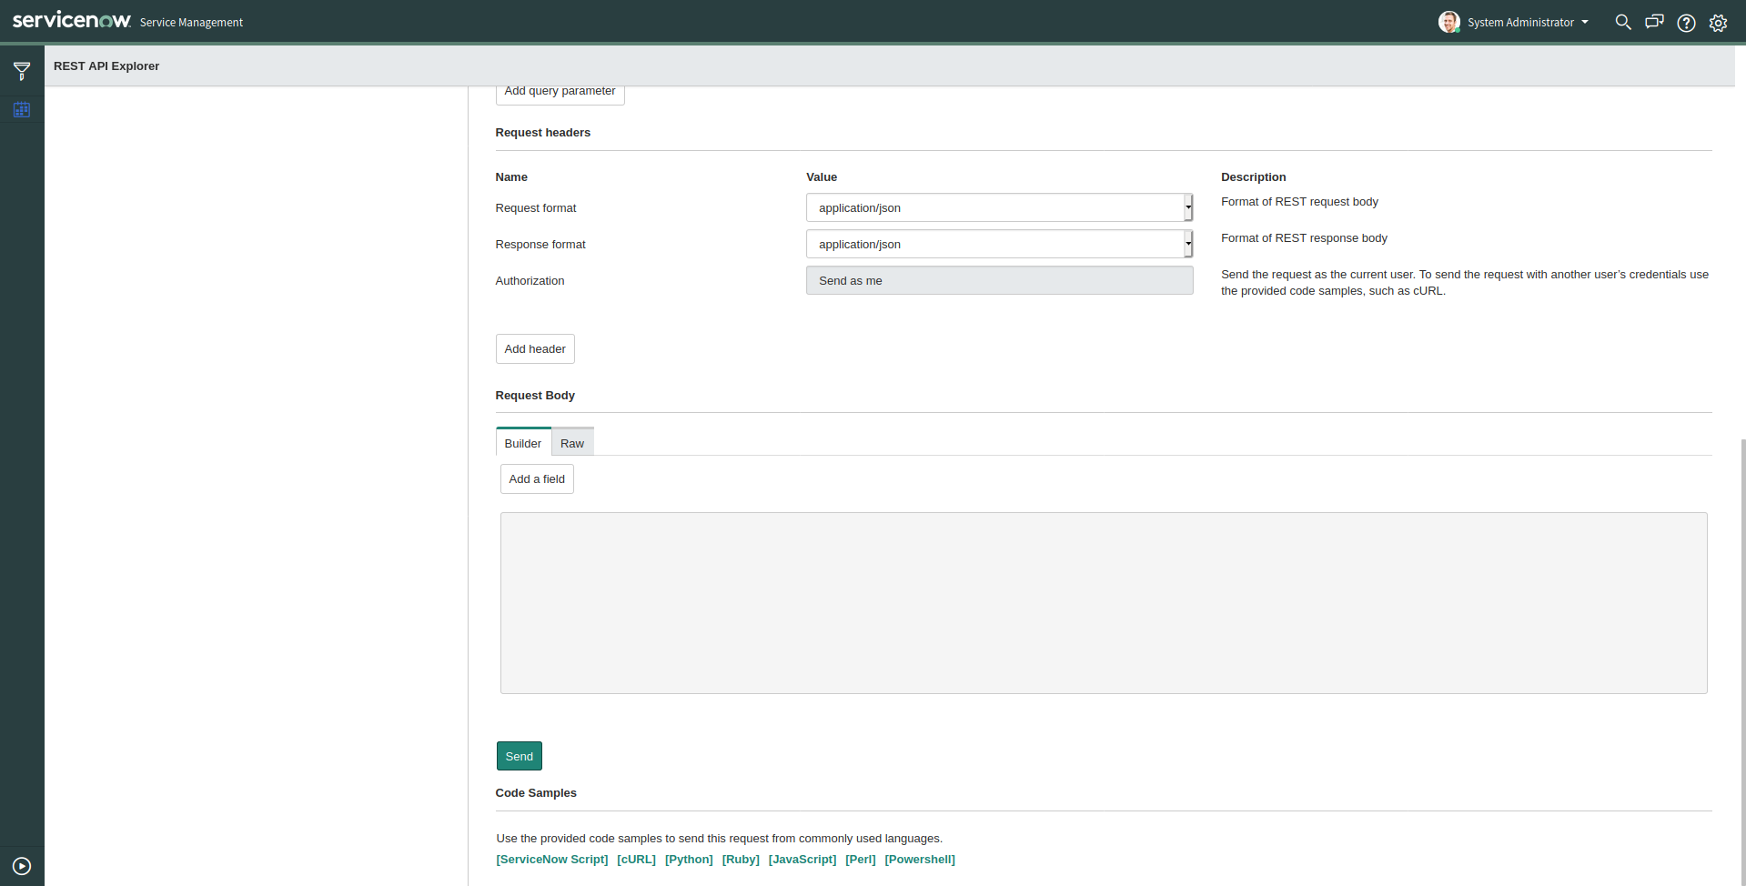Open system settings gear icon
1746x886 pixels.
[x=1718, y=23]
